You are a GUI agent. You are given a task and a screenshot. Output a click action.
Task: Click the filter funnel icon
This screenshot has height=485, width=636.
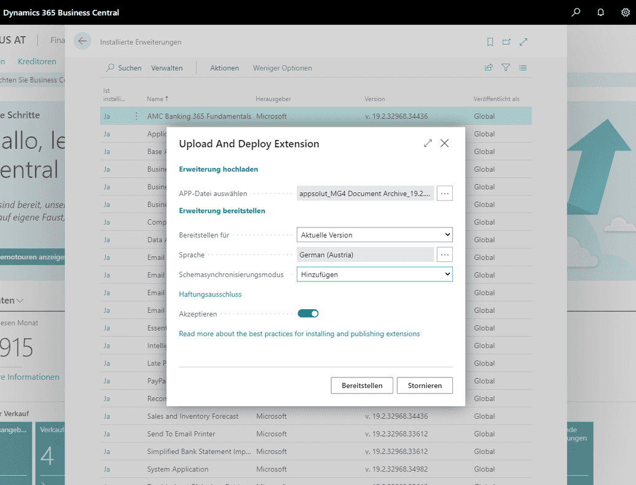[506, 68]
